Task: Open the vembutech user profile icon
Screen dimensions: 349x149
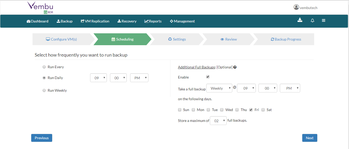Action: (x=296, y=7)
